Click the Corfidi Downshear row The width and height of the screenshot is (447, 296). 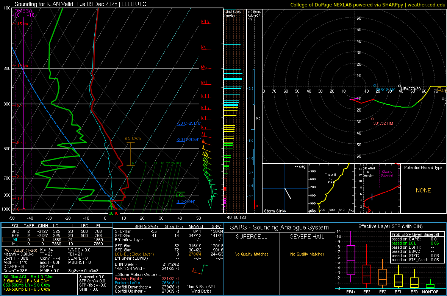point(147,287)
